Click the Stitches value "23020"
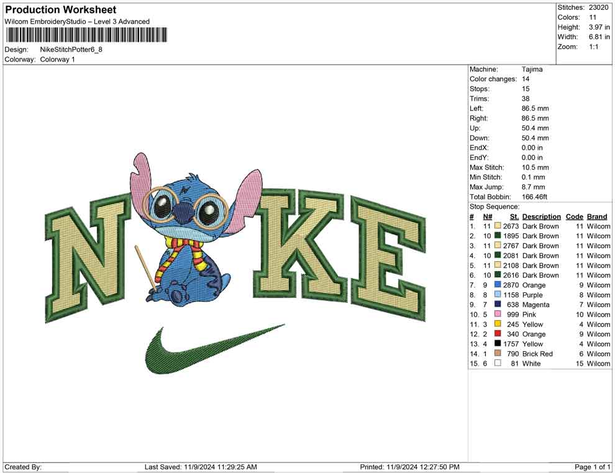Screen dimensions: 615x473 coord(598,7)
